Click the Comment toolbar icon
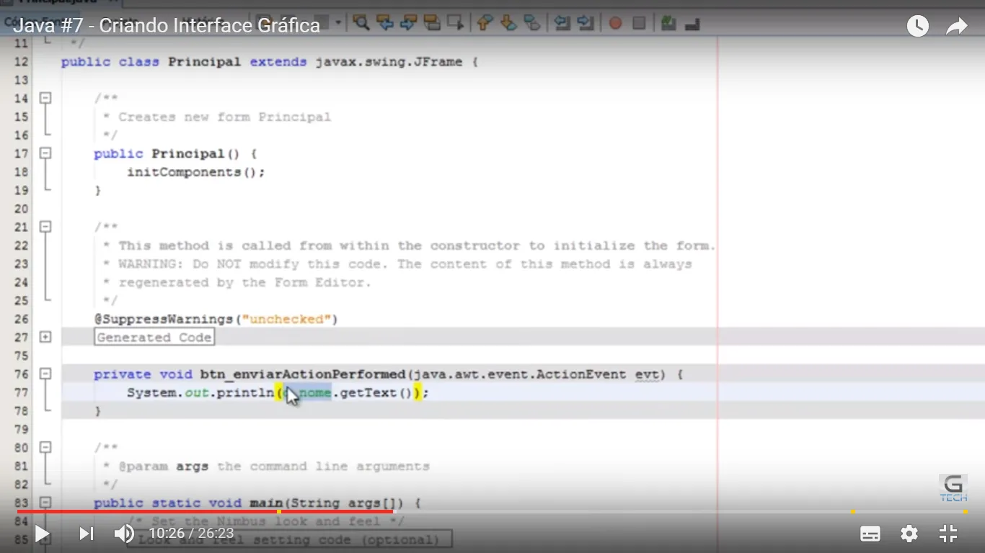The width and height of the screenshot is (985, 553). point(668,23)
